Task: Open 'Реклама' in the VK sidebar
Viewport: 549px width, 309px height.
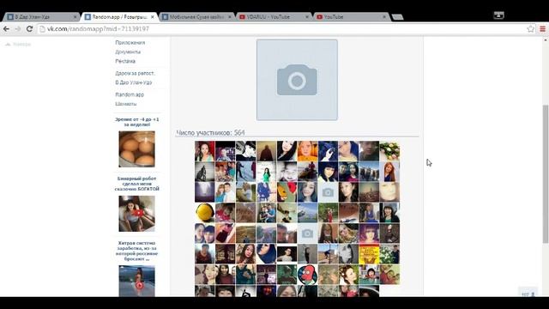Action: [x=125, y=61]
